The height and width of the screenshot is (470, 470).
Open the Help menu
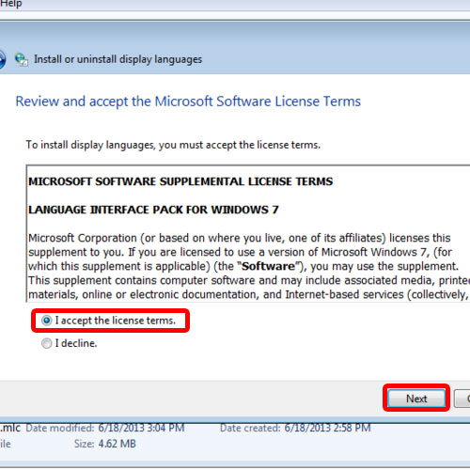coord(11,4)
